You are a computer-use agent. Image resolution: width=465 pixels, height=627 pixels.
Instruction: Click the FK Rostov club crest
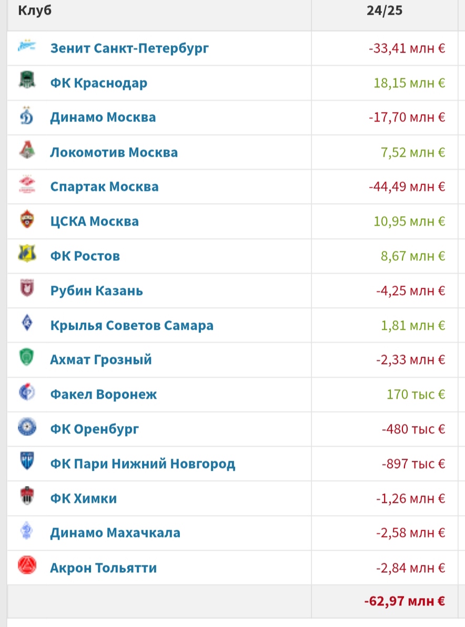click(x=27, y=254)
